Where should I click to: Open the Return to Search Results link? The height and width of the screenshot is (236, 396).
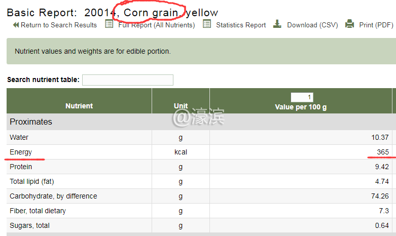click(x=58, y=25)
